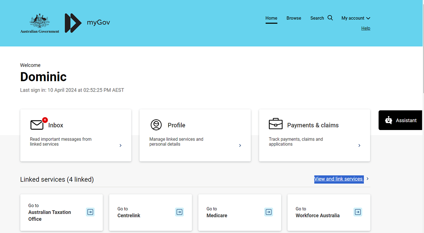424x233 pixels.
Task: Open the Assistant button
Action: tap(401, 120)
